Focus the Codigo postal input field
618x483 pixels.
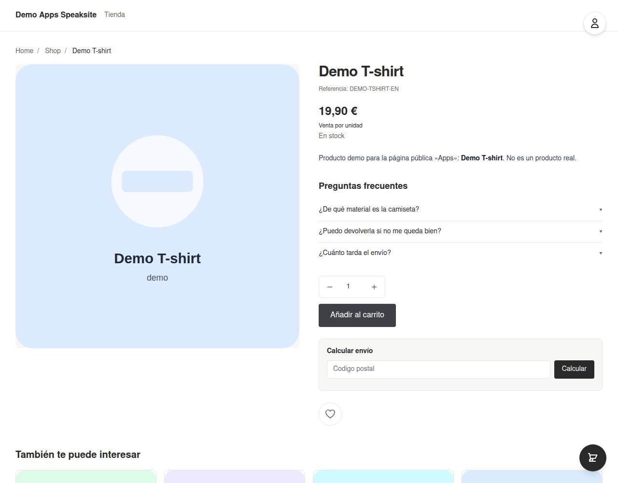[438, 369]
